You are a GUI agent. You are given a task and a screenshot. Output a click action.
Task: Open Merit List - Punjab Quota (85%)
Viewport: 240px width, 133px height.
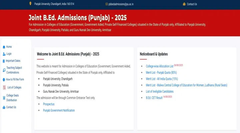[161, 72]
